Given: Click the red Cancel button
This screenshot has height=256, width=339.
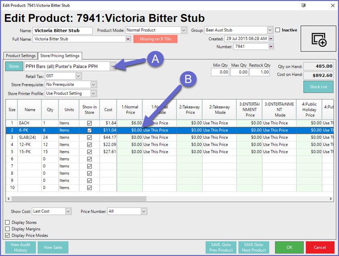Looking at the screenshot, I should pyautogui.click(x=320, y=248).
